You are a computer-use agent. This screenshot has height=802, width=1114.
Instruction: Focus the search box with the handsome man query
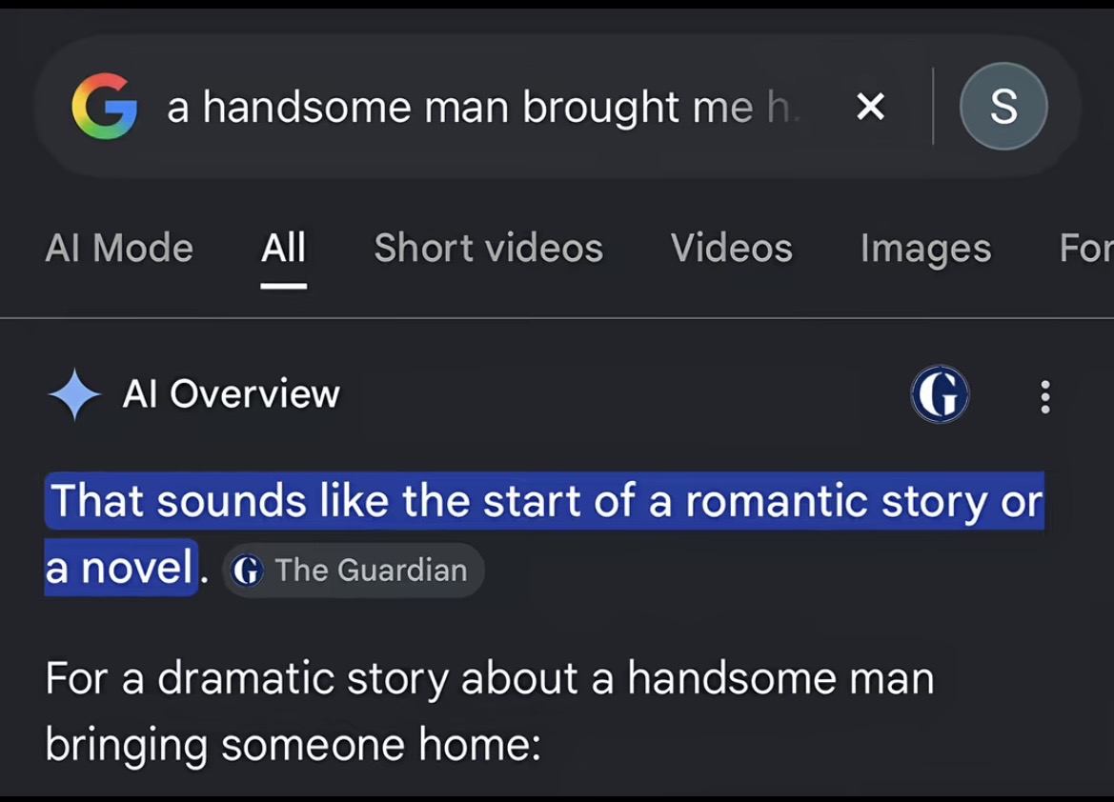tap(483, 107)
